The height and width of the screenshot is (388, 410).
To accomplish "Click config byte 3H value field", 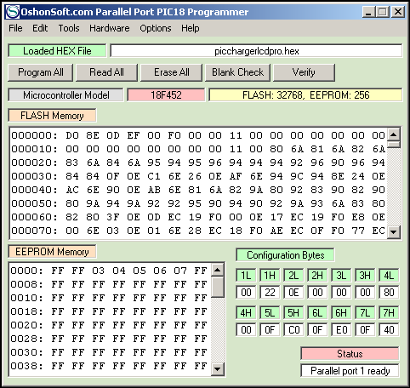I will click(x=365, y=292).
